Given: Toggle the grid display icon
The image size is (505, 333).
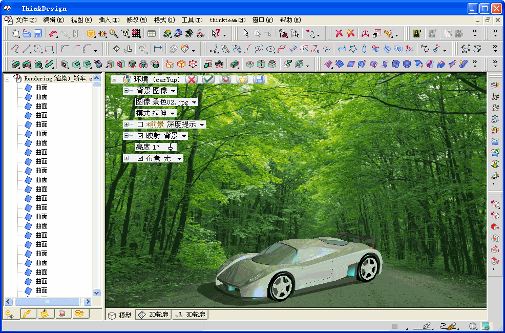Looking at the screenshot, I should [136, 33].
